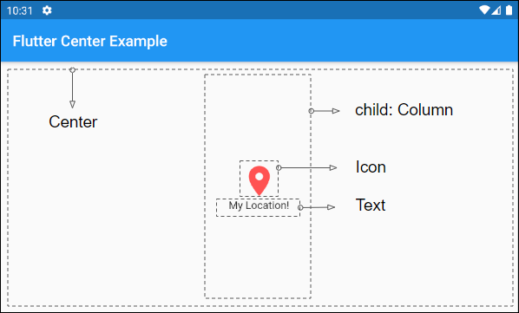Image resolution: width=519 pixels, height=313 pixels.
Task: Click the circle marker beside My Location! box
Action: point(300,207)
